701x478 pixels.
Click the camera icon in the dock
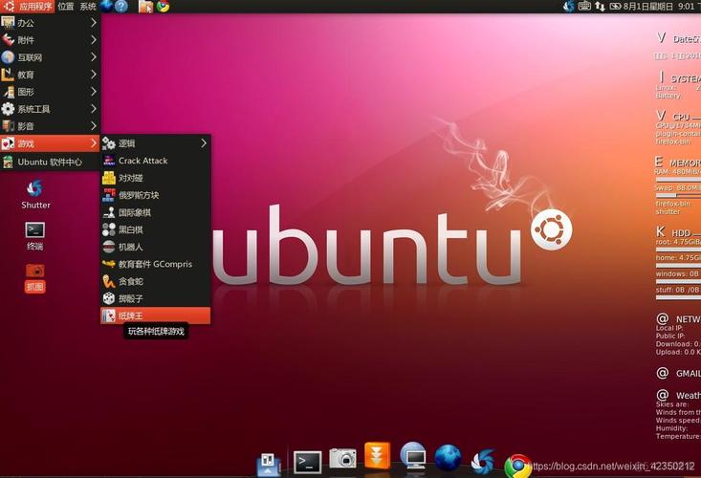342,460
